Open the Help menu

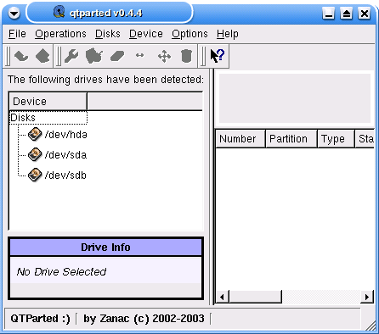point(228,34)
